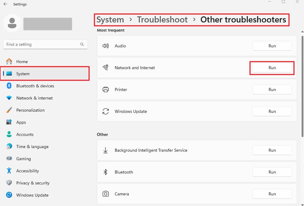Click the 'Other troubleshooters' heading text
This screenshot has width=304, height=206.
243,20
